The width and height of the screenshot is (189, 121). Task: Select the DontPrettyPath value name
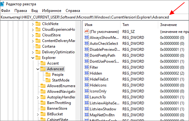coord(102,55)
